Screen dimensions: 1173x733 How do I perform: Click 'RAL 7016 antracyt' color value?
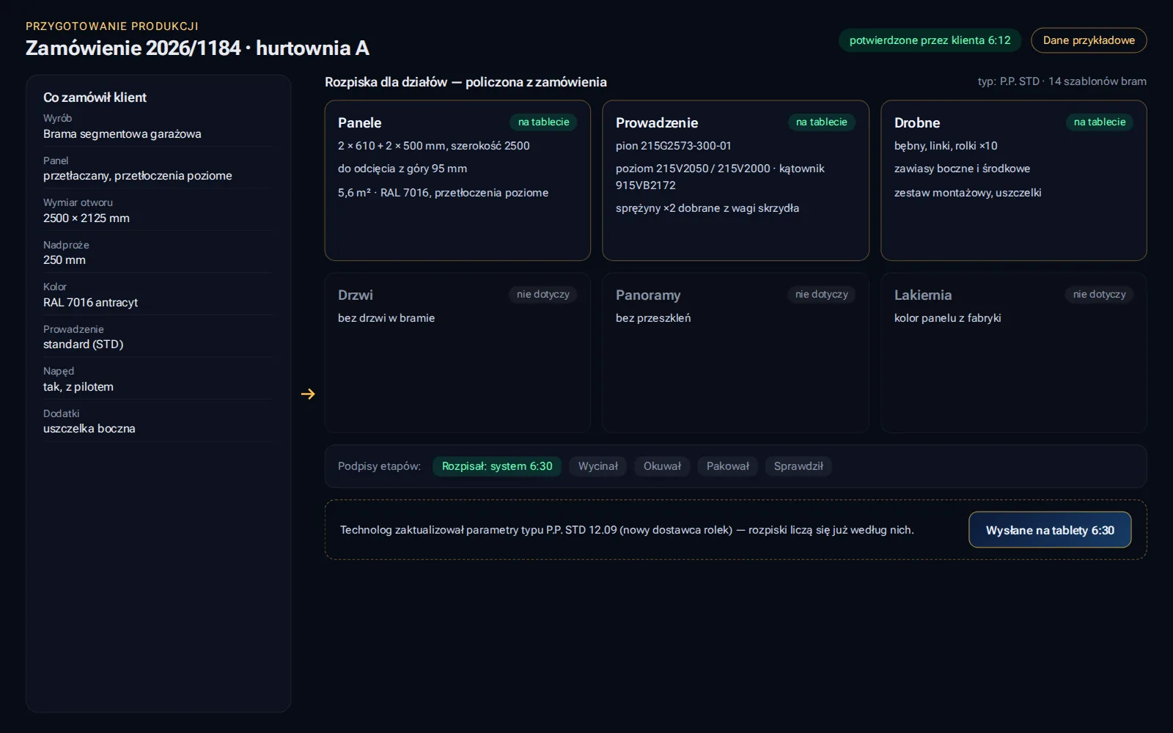tap(90, 303)
